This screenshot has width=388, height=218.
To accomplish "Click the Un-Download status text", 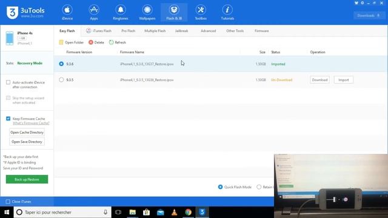I will tap(281, 80).
